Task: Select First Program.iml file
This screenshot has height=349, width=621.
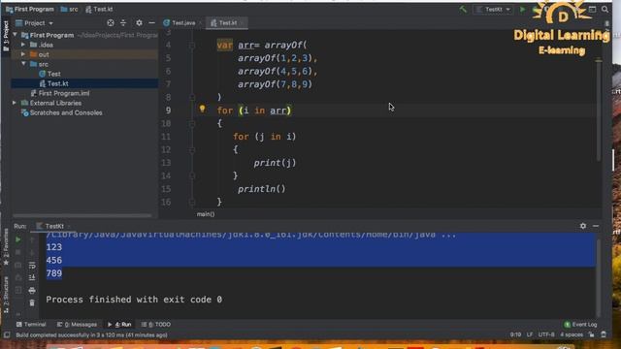Action: pos(60,93)
